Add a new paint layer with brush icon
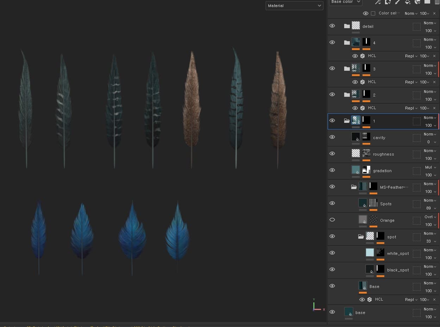The image size is (440, 327). pyautogui.click(x=398, y=2)
